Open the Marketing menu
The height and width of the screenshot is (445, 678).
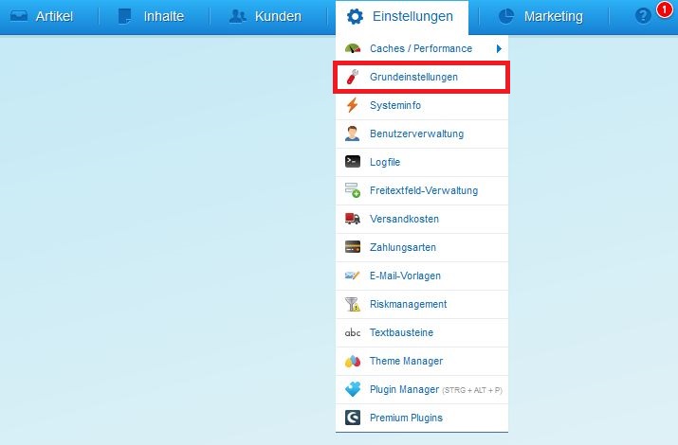541,16
